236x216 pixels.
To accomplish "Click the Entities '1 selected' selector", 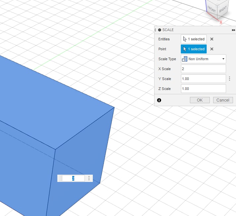I will 194,39.
